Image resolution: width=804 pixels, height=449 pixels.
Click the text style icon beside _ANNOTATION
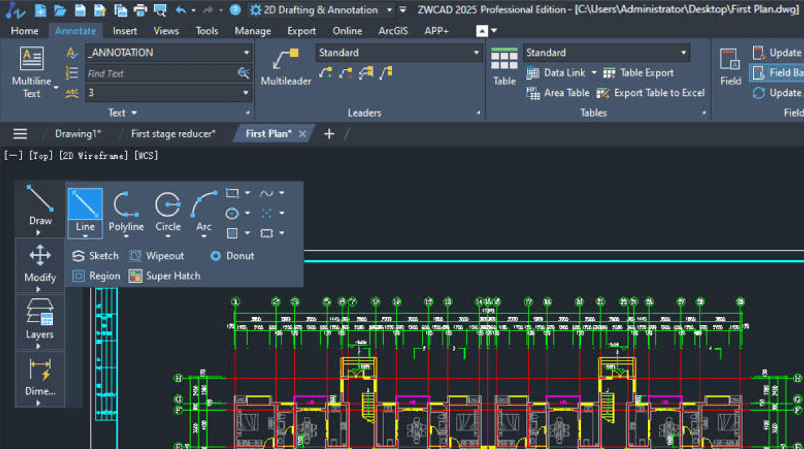click(x=72, y=53)
